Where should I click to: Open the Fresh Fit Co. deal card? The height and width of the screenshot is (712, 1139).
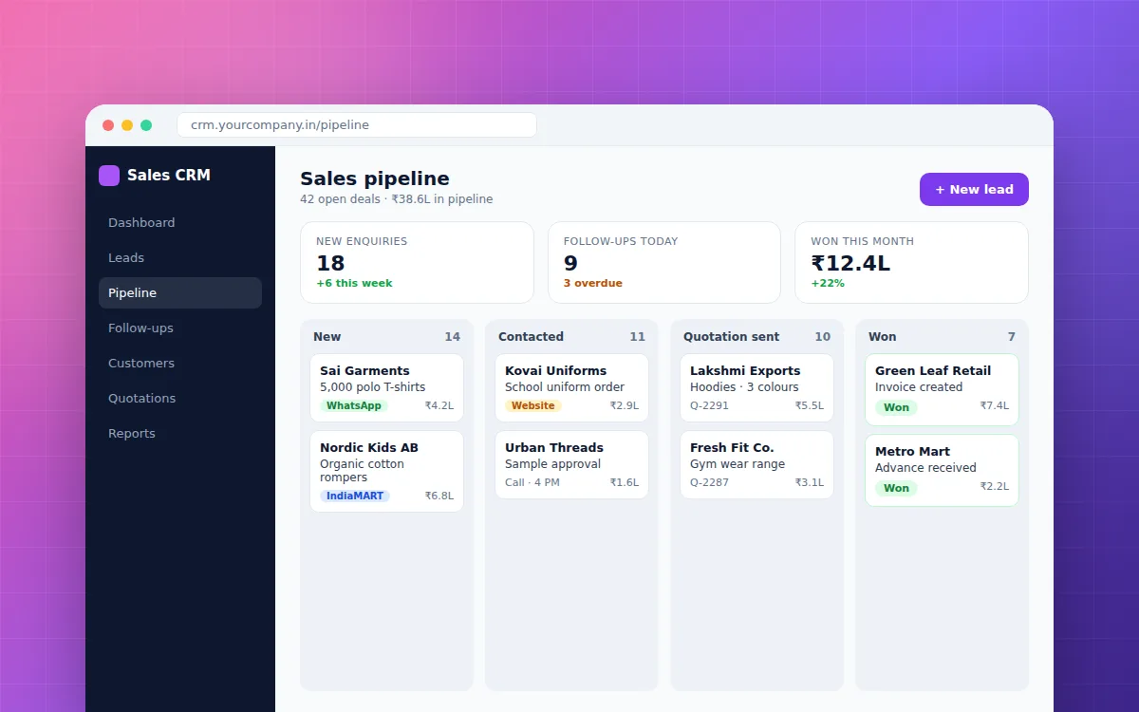[756, 464]
